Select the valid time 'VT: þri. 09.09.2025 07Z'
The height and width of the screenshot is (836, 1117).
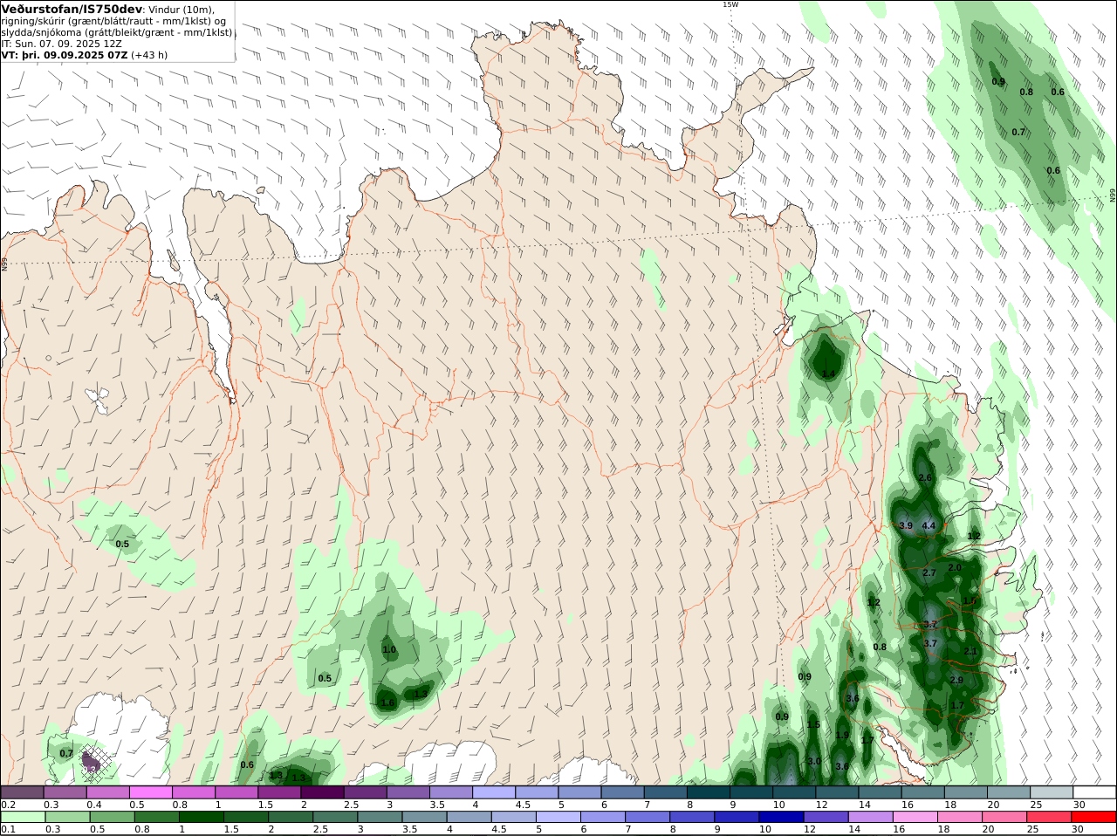pos(65,55)
